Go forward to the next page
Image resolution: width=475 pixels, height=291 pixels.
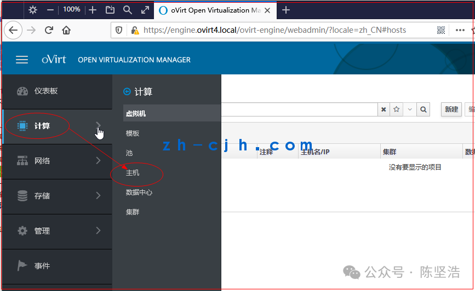point(31,30)
